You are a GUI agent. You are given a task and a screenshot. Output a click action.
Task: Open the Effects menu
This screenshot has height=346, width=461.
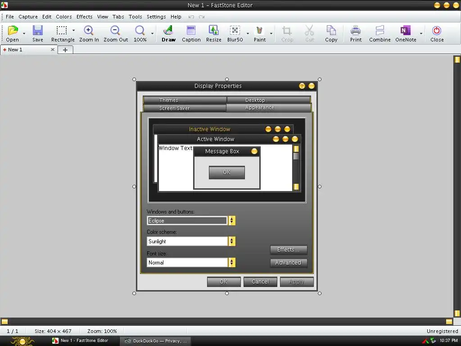(x=84, y=17)
